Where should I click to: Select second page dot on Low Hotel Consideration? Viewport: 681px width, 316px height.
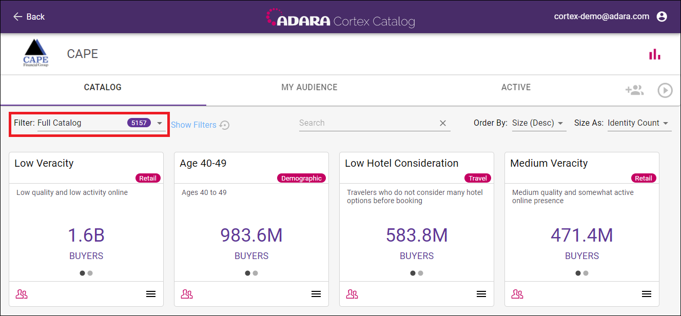click(x=420, y=273)
